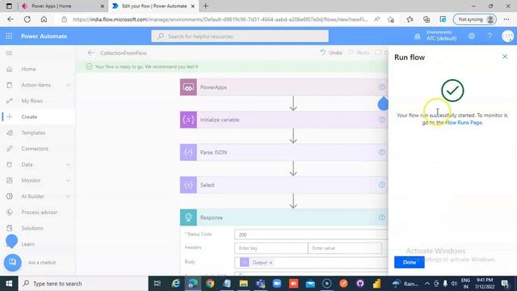Open the Learn sidebar item
The image size is (517, 291).
click(x=27, y=244)
